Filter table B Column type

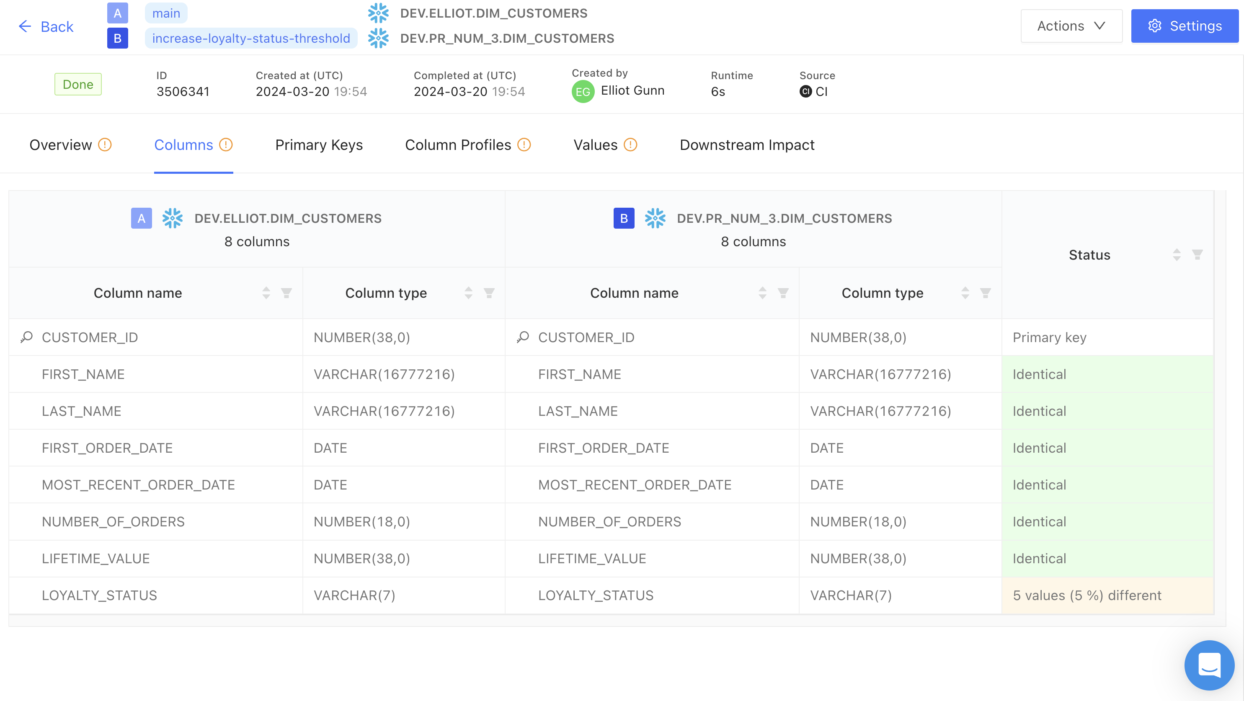(985, 293)
